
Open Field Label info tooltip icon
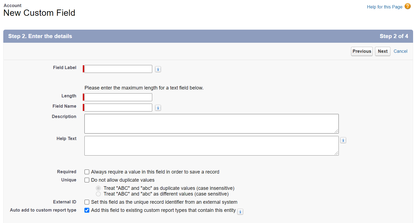[158, 69]
